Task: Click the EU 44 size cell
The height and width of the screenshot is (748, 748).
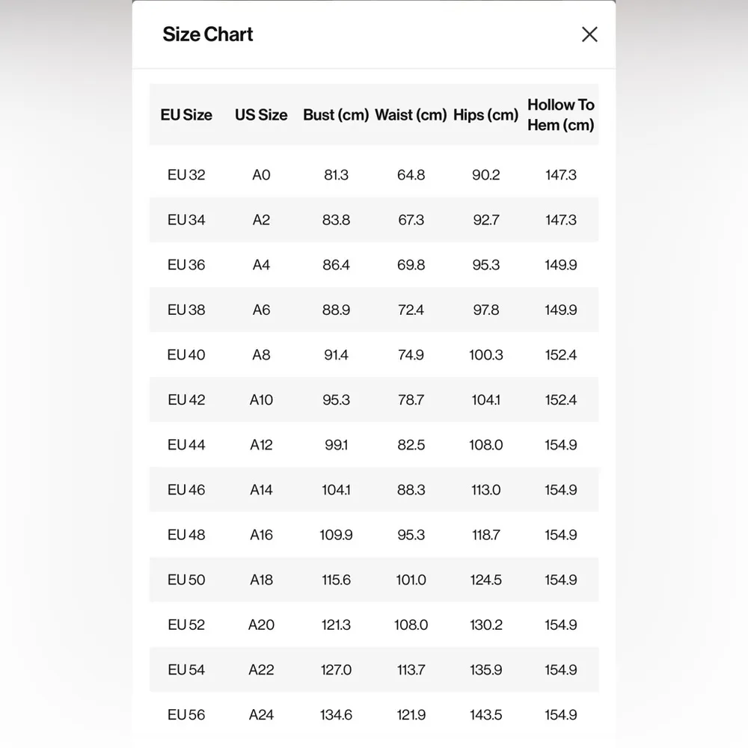Action: pos(186,444)
